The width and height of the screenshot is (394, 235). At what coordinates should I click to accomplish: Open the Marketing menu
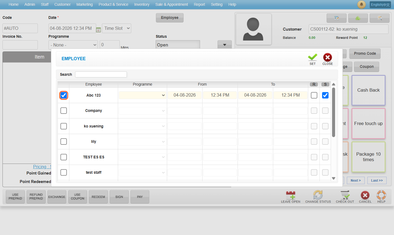85,4
